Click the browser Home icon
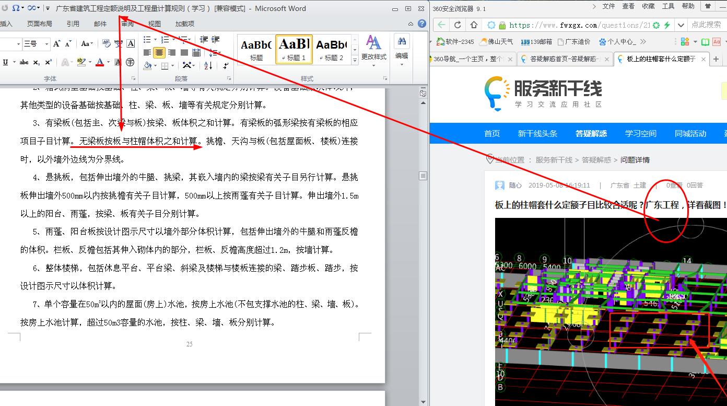This screenshot has width=727, height=406. (474, 25)
